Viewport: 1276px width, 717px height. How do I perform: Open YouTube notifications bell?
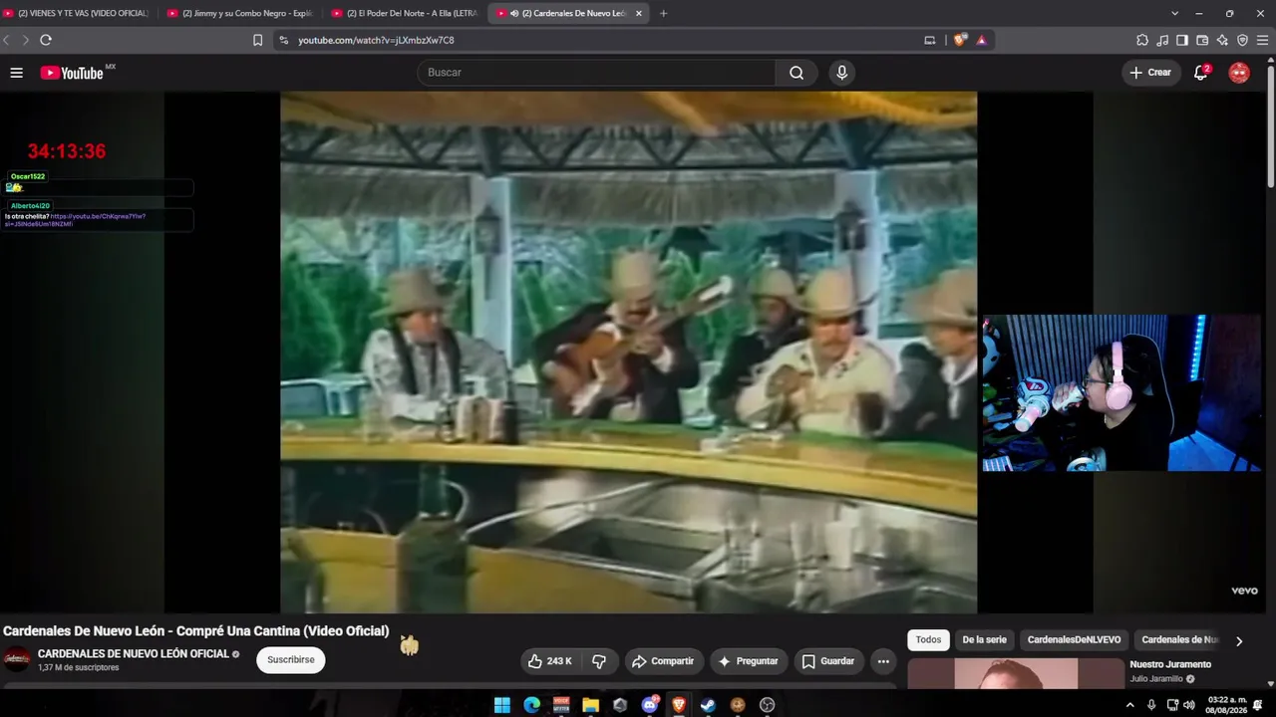coord(1201,73)
